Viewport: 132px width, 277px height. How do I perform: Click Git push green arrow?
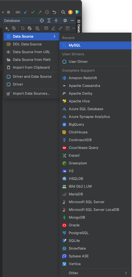tap(40, 12)
